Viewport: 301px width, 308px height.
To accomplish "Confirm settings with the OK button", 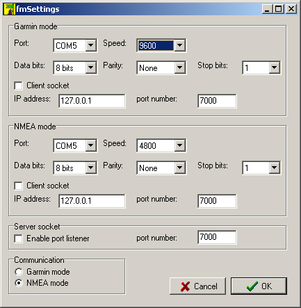I will [259, 286].
